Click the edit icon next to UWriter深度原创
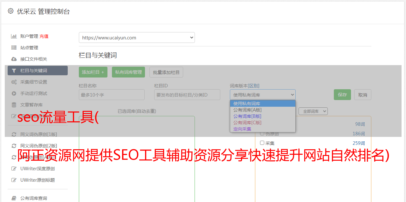 coord(14,169)
